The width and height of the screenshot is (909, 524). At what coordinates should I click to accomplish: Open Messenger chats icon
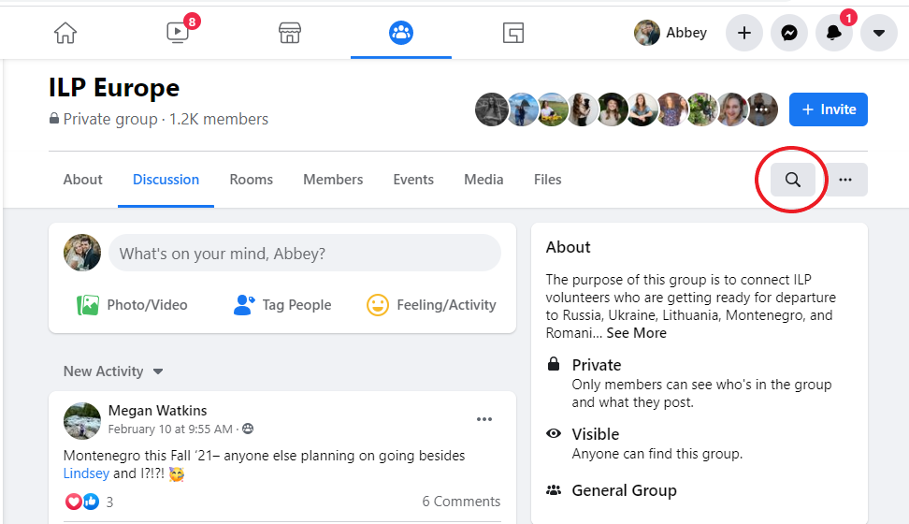coord(789,33)
